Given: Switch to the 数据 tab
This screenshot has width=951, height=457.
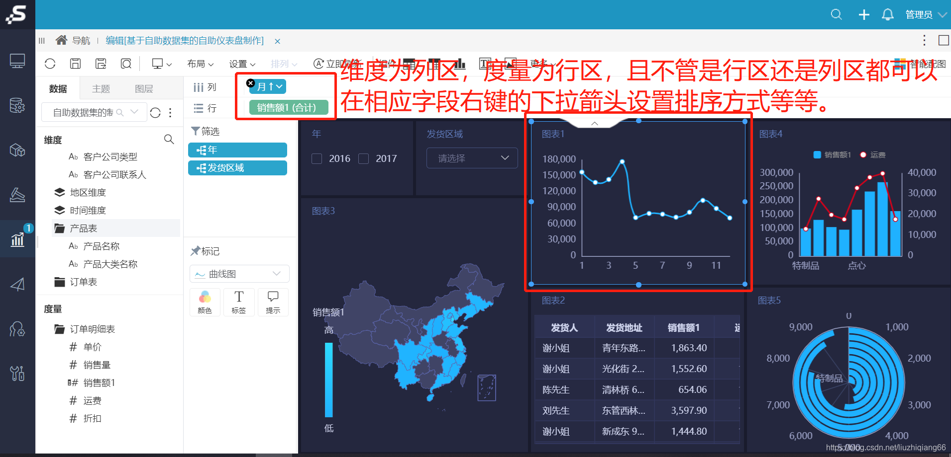Looking at the screenshot, I should (x=58, y=89).
